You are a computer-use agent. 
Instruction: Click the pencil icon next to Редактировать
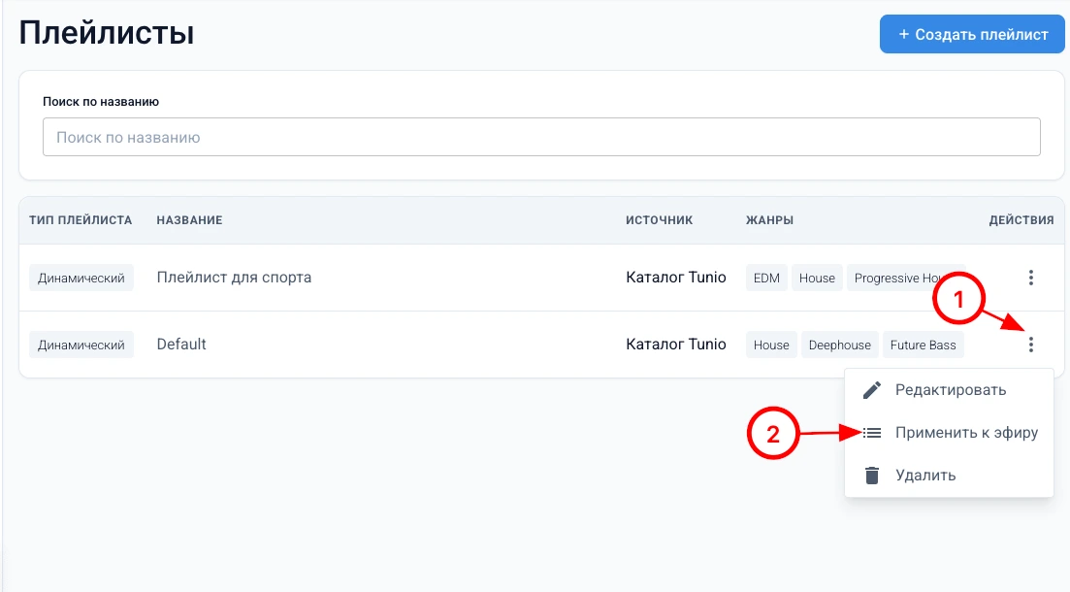[872, 390]
